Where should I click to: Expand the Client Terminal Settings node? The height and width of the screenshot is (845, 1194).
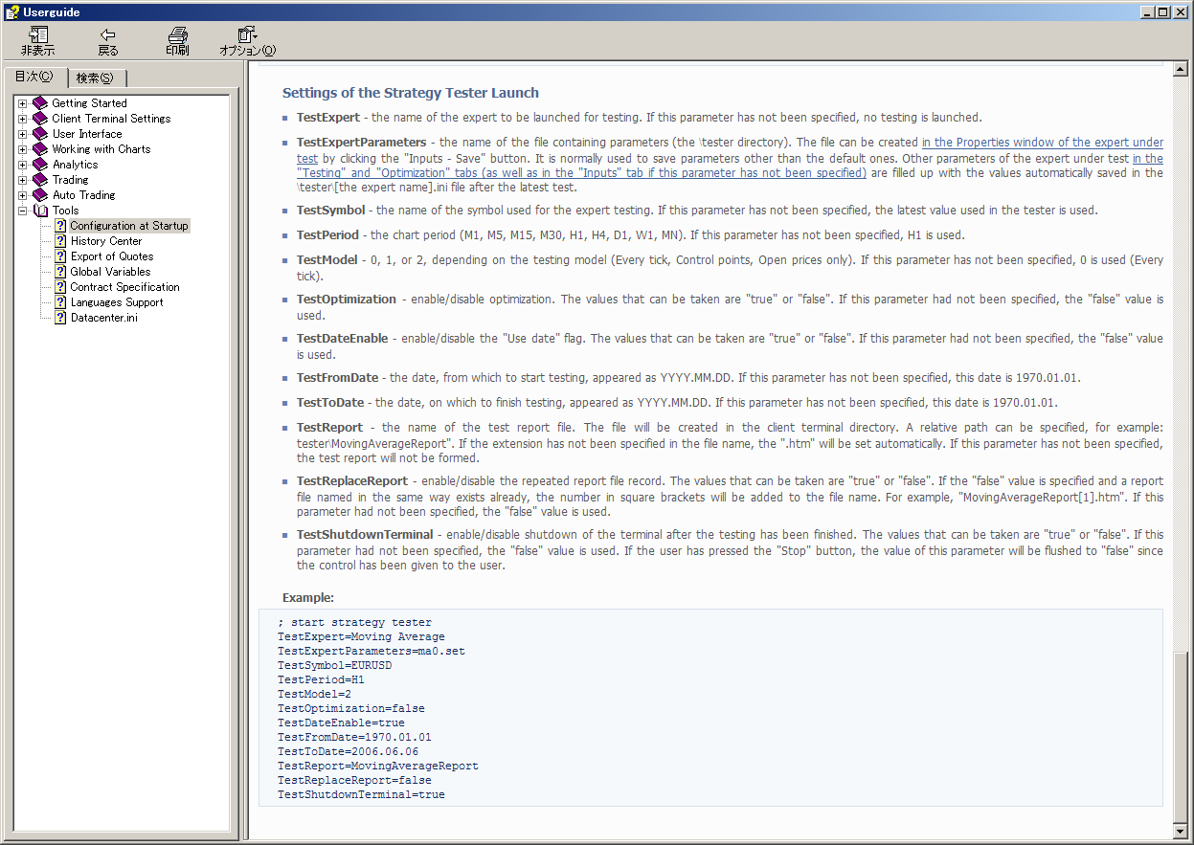tap(23, 119)
